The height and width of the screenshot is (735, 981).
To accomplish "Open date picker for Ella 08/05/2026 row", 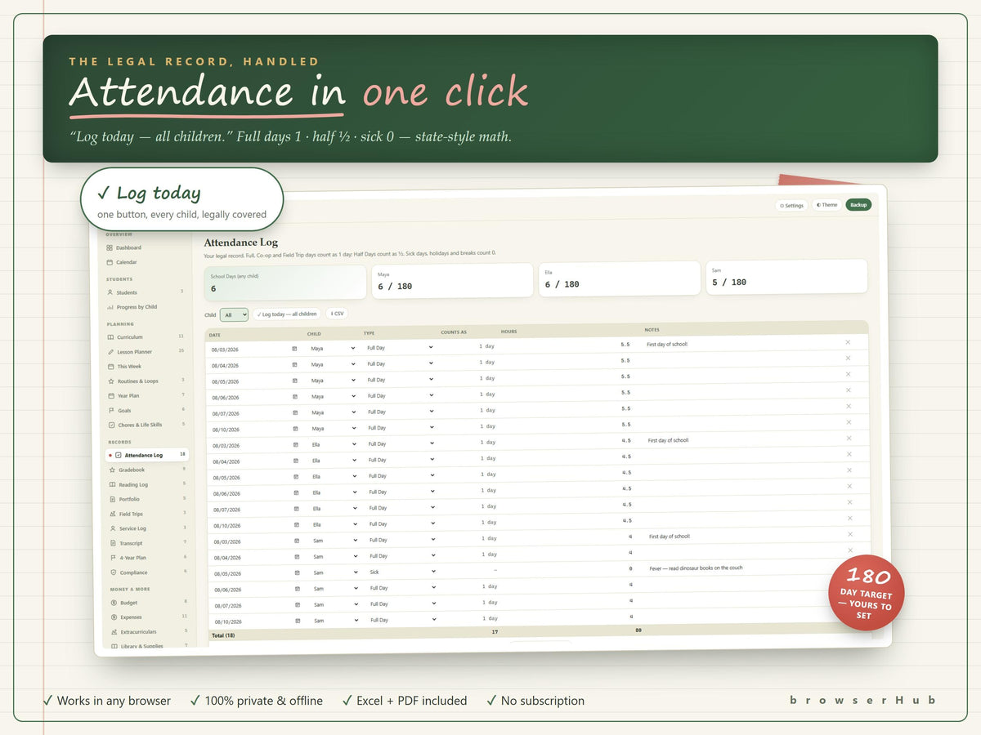I will click(296, 477).
